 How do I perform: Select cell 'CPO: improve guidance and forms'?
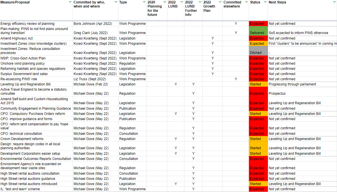(x=36, y=119)
